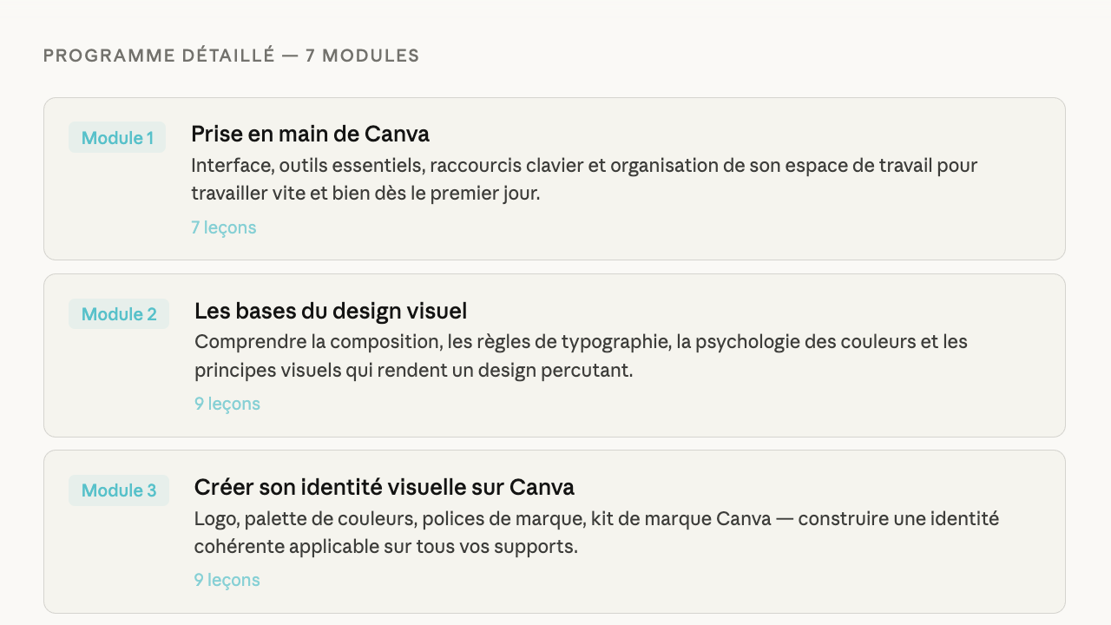Click description starting 'Interface, outils essentiels'
This screenshot has height=625, width=1111.
point(584,165)
